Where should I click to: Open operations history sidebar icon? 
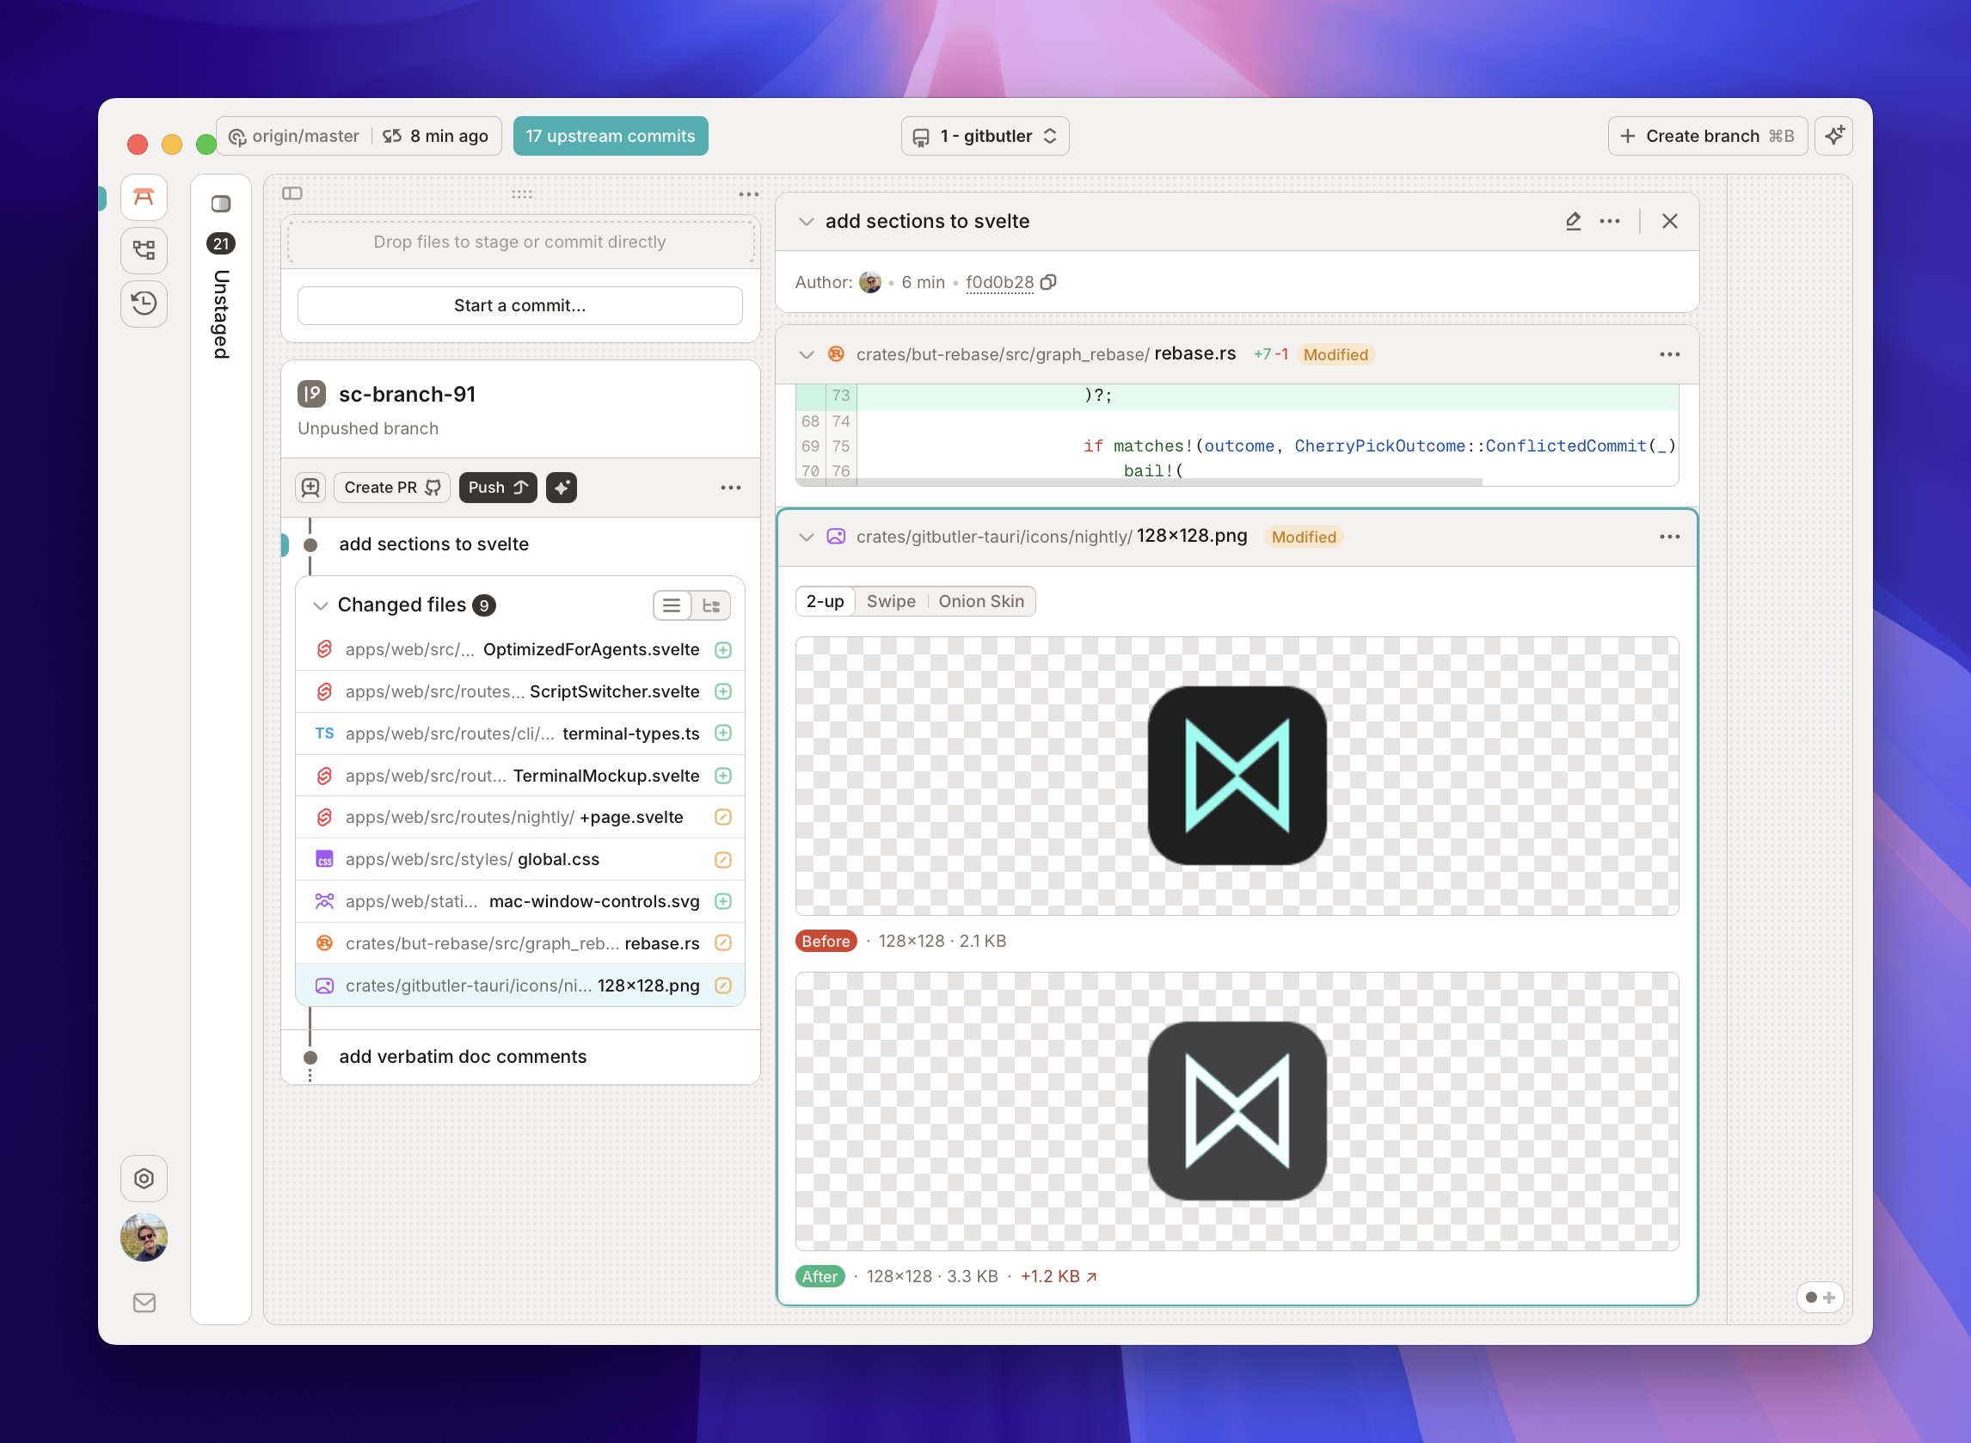pyautogui.click(x=144, y=303)
